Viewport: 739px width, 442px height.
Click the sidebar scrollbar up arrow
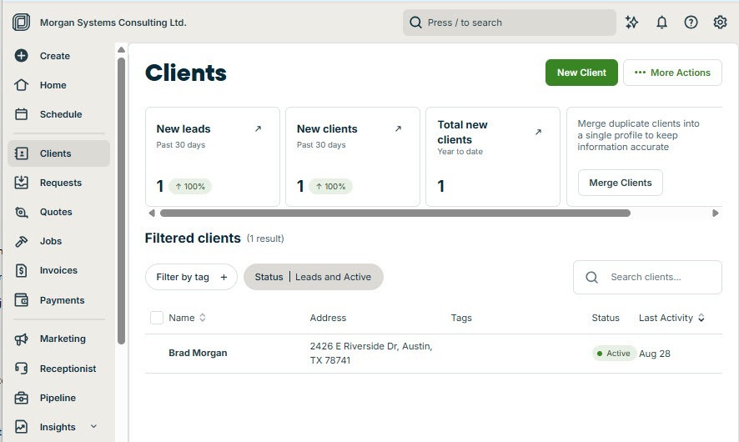click(x=121, y=49)
